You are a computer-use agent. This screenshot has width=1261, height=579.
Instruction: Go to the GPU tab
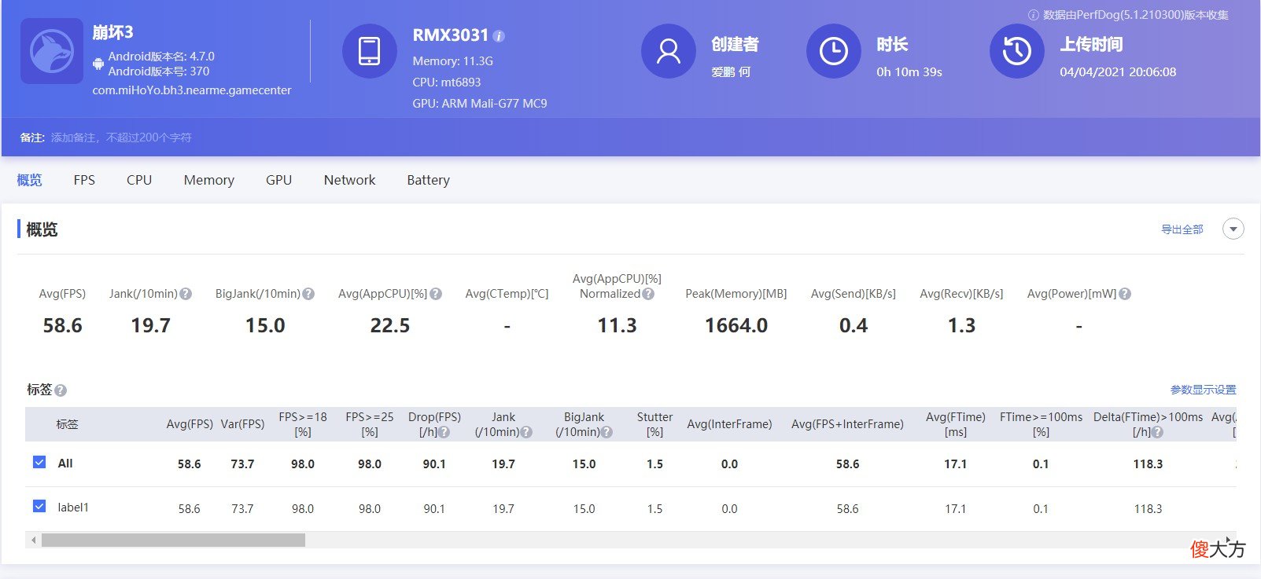[x=278, y=180]
